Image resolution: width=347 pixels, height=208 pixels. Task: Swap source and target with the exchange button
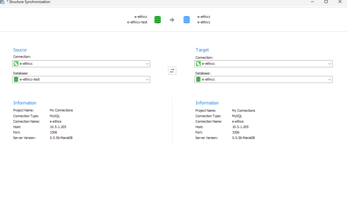point(172,71)
